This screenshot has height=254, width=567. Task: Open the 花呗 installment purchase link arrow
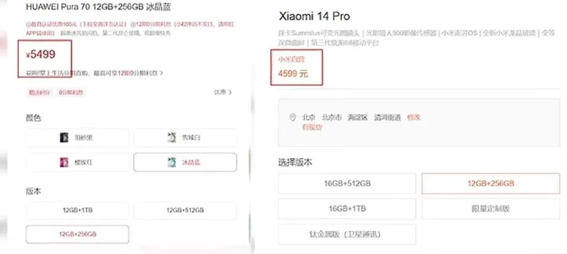click(161, 73)
